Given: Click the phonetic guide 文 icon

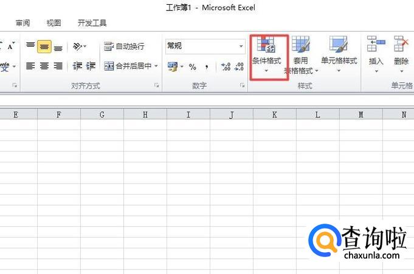Looking at the screenshot, I should (x=5, y=67).
